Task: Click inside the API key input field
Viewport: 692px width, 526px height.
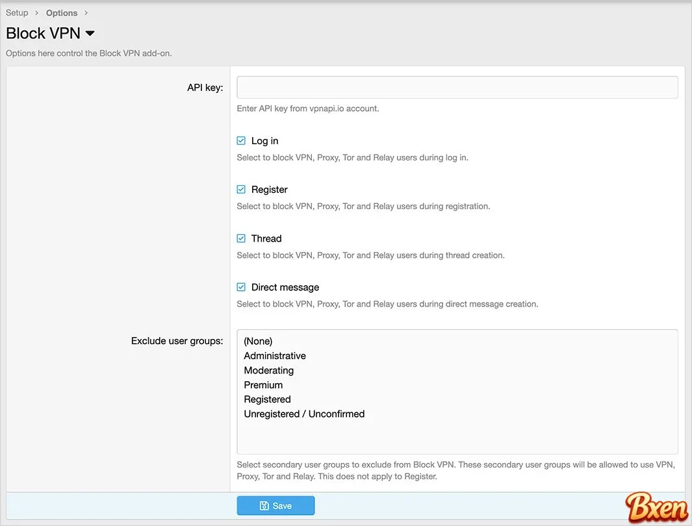Action: (457, 87)
